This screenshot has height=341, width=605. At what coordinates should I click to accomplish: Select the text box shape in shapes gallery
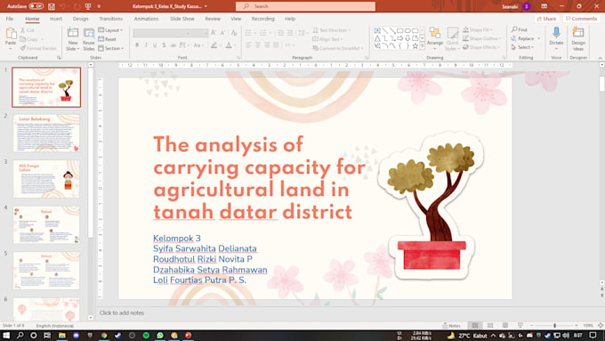pos(377,30)
